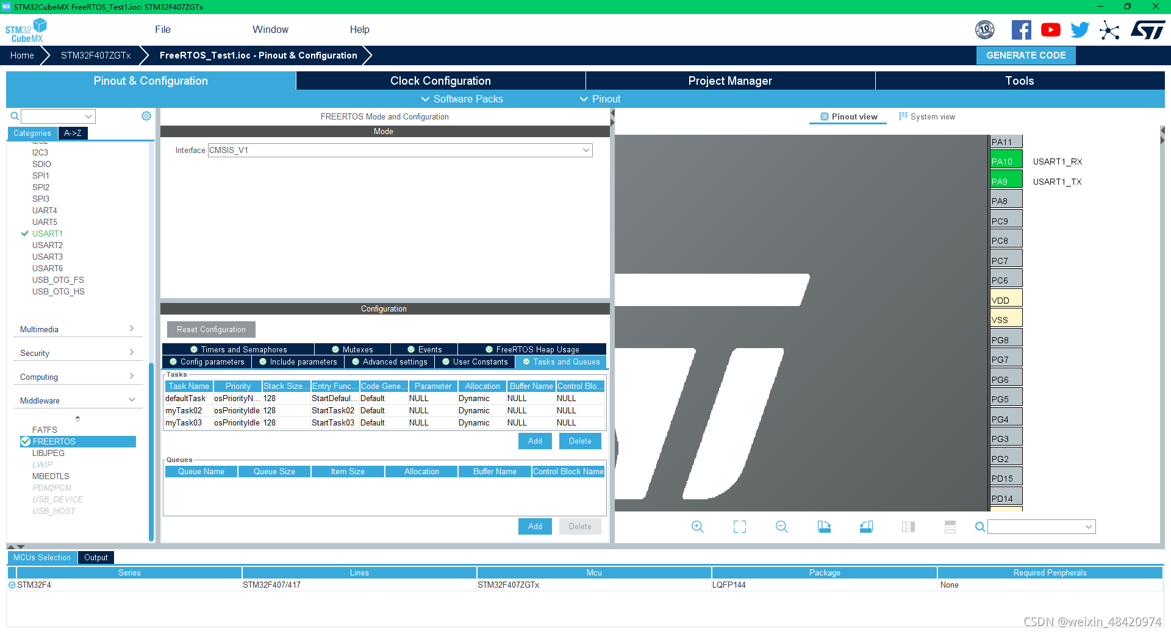
Task: Click the FREERTOS enabled check icon
Action: click(26, 441)
